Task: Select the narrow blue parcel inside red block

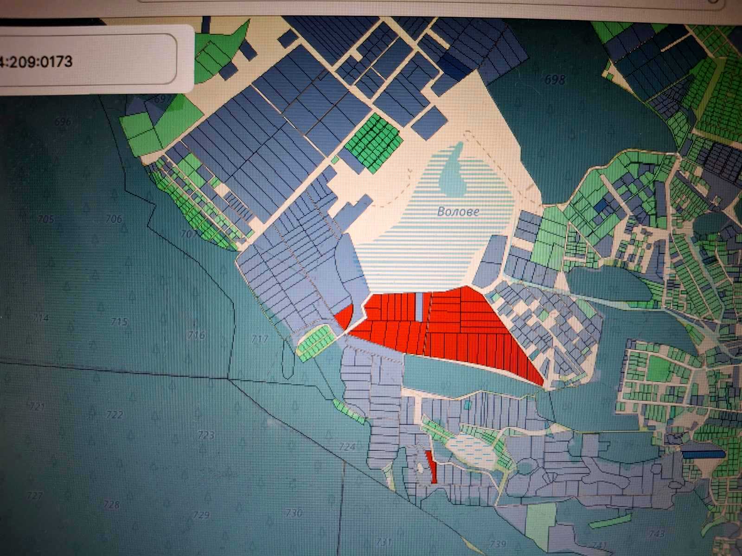Action: 419,307
